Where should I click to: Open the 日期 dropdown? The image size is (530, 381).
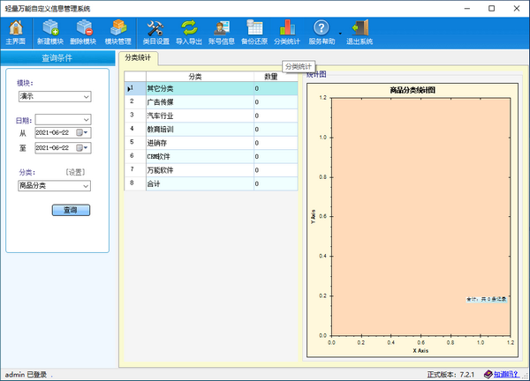[x=64, y=119]
